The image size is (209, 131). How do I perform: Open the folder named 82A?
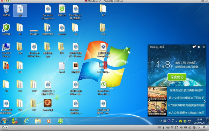pos(103,29)
